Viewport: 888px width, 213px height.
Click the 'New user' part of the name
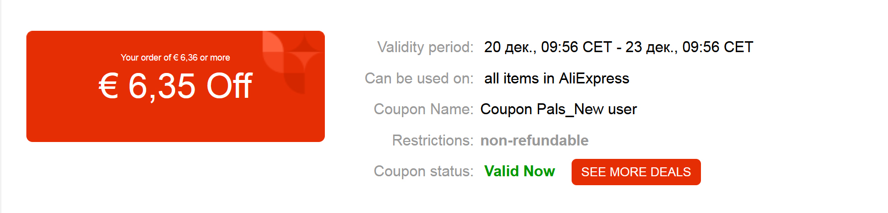click(x=605, y=109)
